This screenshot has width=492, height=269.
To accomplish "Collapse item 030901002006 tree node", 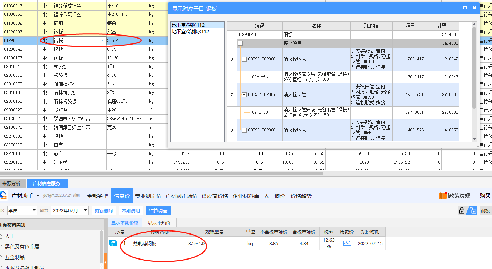I will 244,59.
